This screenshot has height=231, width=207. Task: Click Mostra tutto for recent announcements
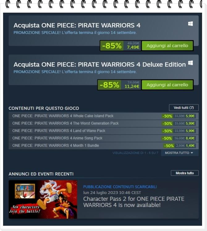(184, 173)
